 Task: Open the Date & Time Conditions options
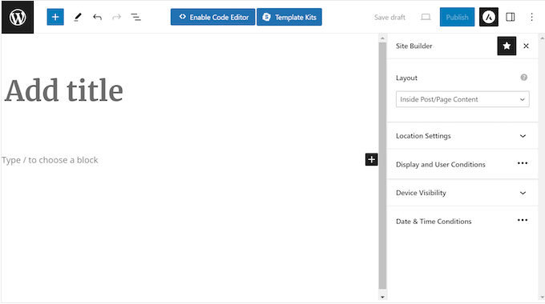click(x=523, y=220)
